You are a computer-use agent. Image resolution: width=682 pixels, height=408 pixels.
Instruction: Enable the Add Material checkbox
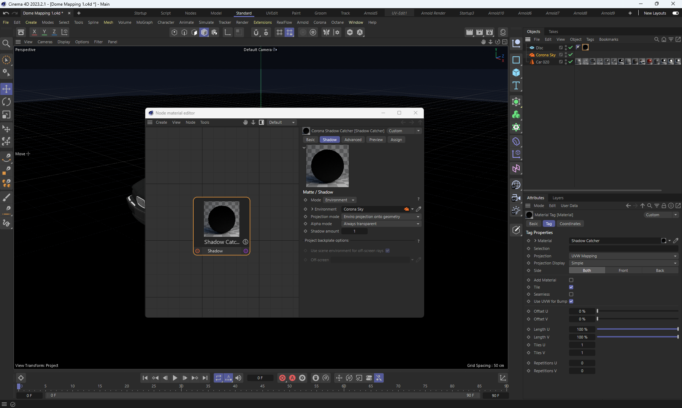pos(571,280)
